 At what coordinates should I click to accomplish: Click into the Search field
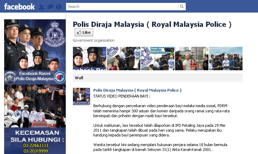tap(122, 7)
